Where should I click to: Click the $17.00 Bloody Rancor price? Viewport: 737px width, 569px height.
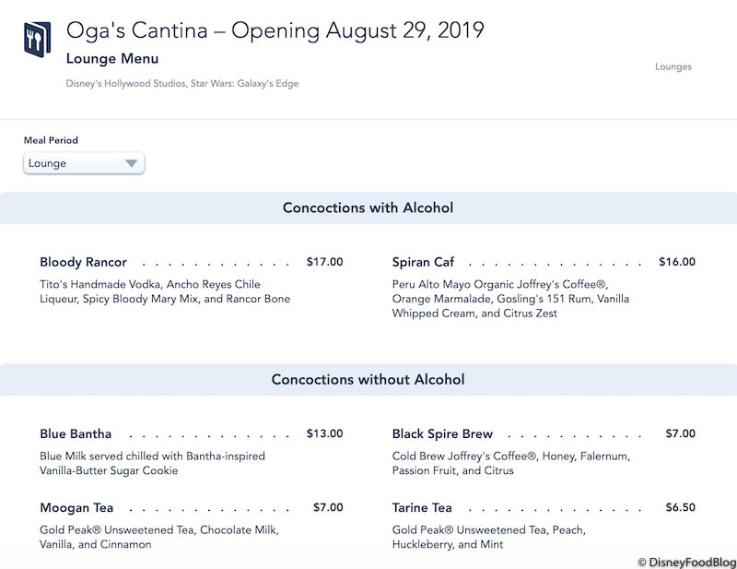coord(324,262)
